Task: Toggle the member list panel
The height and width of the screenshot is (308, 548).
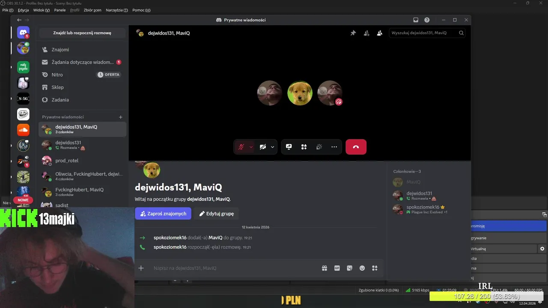Action: [379, 33]
